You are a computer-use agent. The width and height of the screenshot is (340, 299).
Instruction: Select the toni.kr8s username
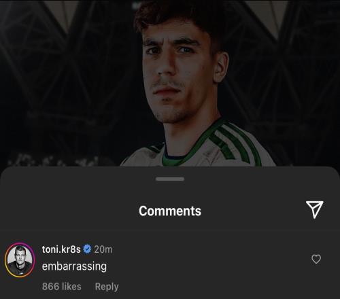coord(61,249)
